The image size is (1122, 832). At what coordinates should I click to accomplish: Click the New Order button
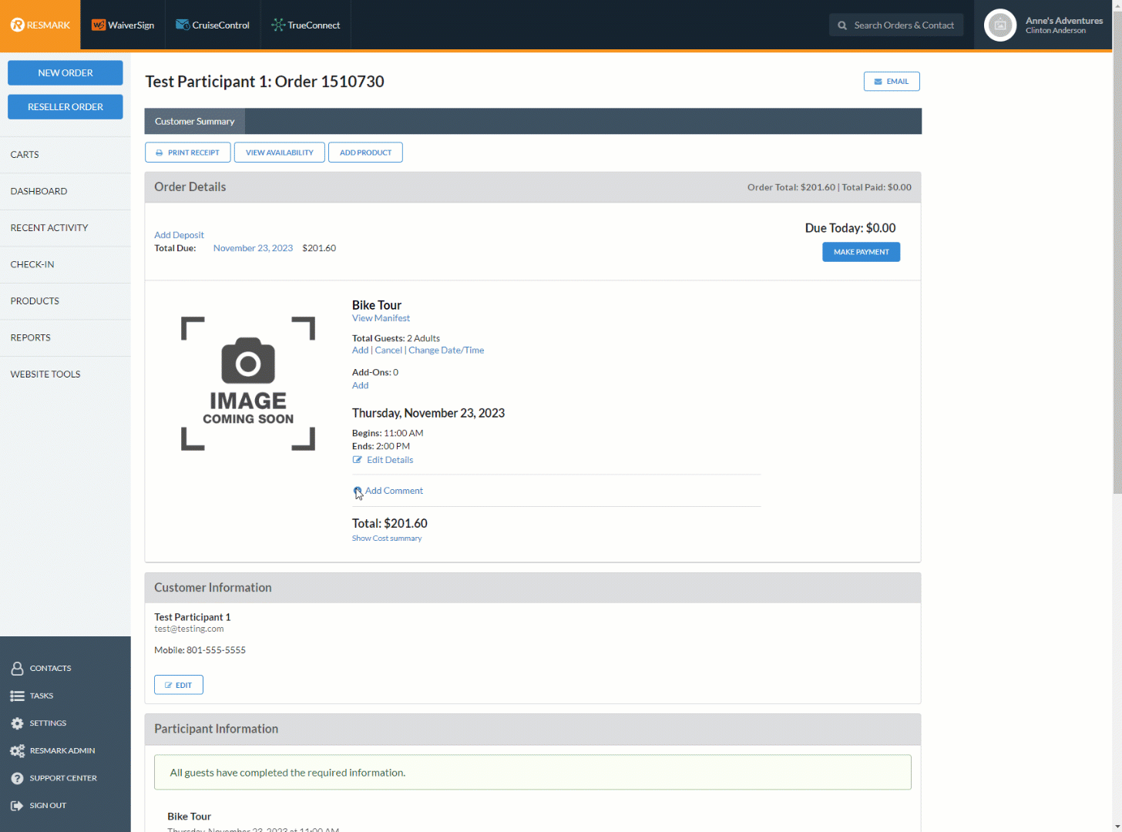pyautogui.click(x=66, y=72)
